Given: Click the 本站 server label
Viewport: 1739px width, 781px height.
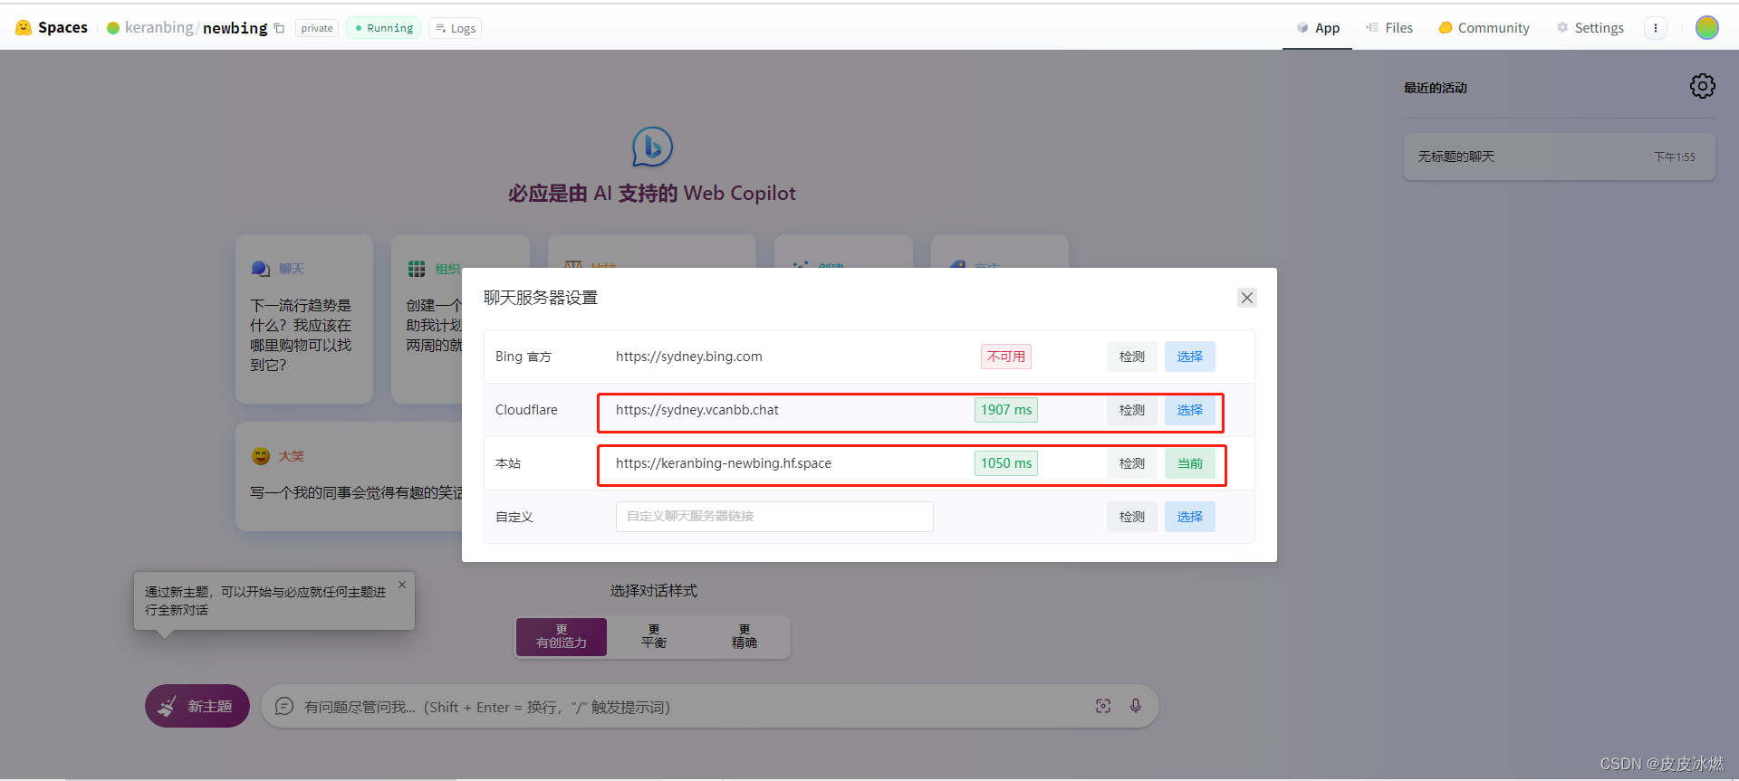Looking at the screenshot, I should [508, 463].
